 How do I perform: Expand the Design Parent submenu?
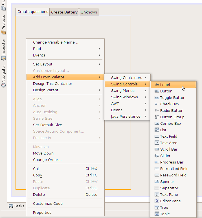tap(65, 90)
